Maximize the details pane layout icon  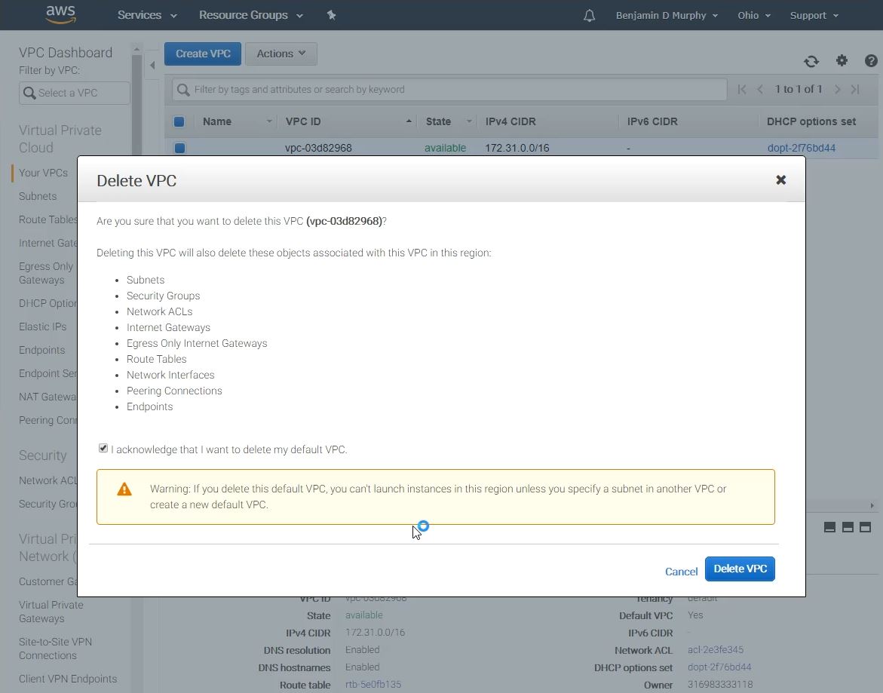(866, 527)
